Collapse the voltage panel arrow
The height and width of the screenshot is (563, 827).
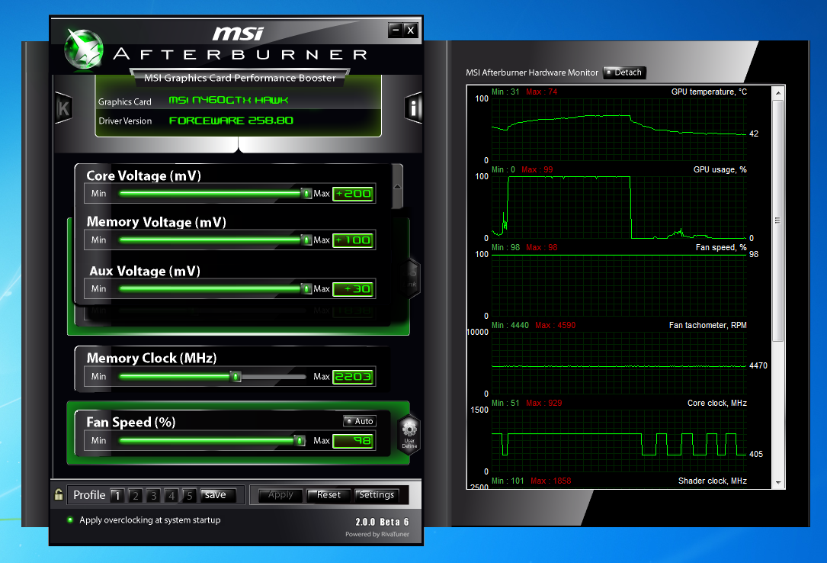point(398,186)
